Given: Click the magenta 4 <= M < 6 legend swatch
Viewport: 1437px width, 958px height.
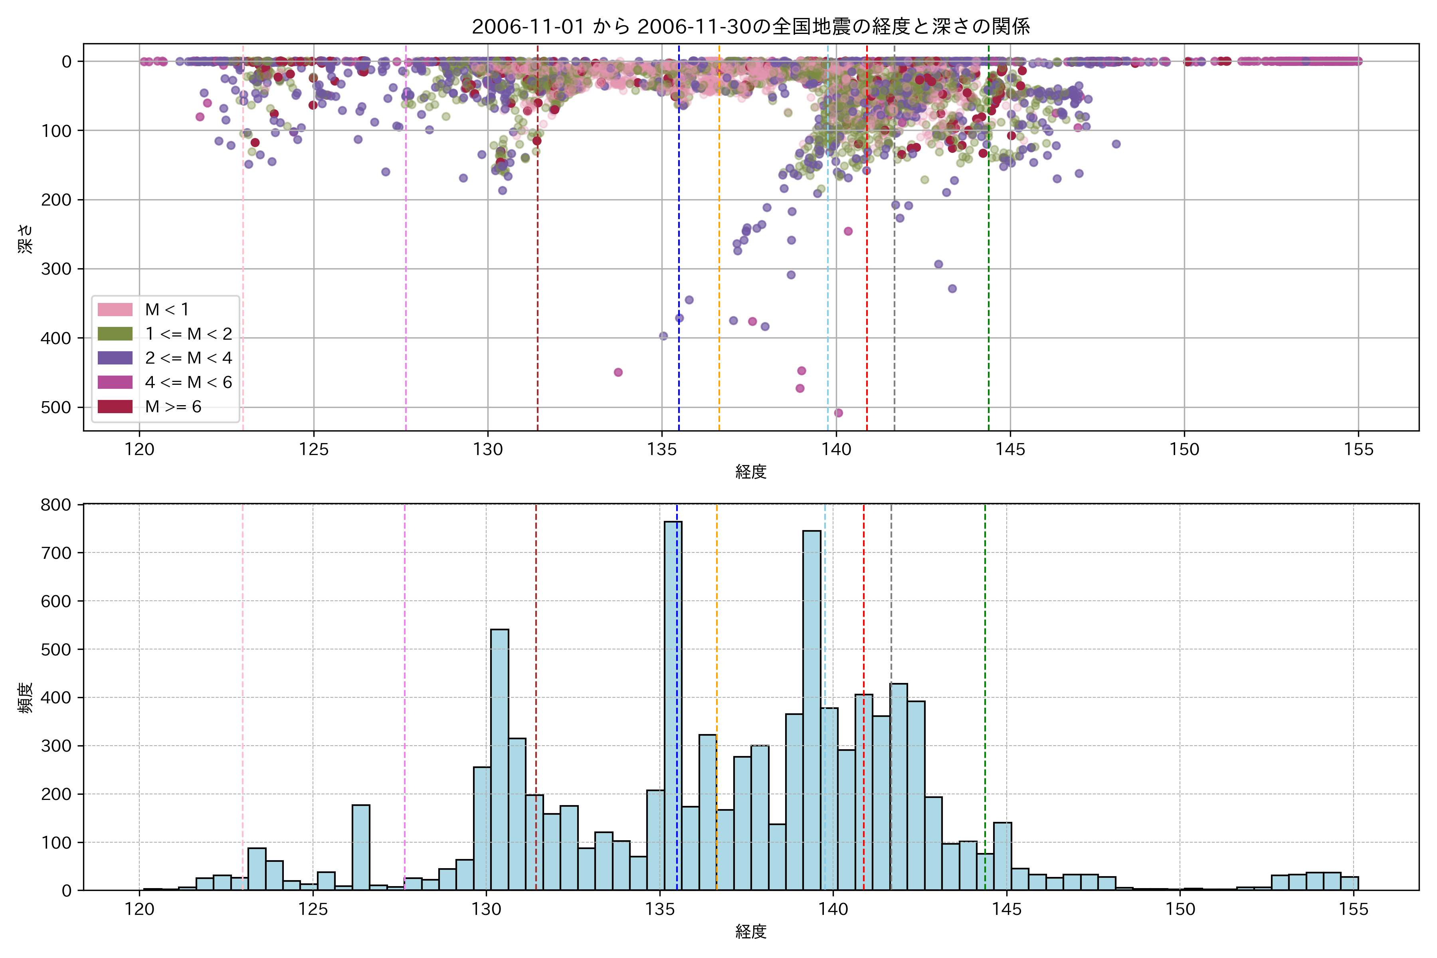Looking at the screenshot, I should [x=115, y=382].
